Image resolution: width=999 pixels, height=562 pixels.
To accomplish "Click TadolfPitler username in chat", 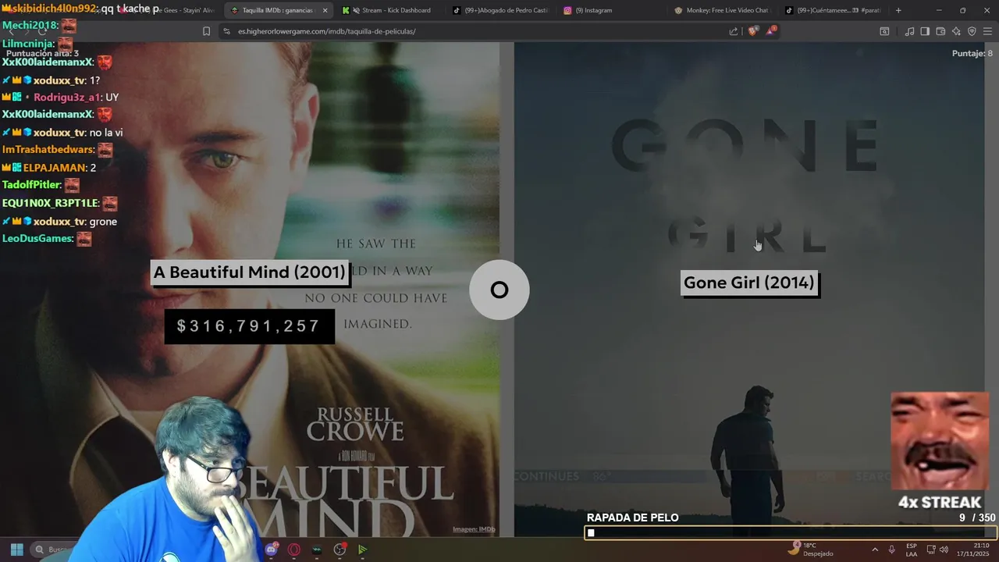I will pos(31,185).
